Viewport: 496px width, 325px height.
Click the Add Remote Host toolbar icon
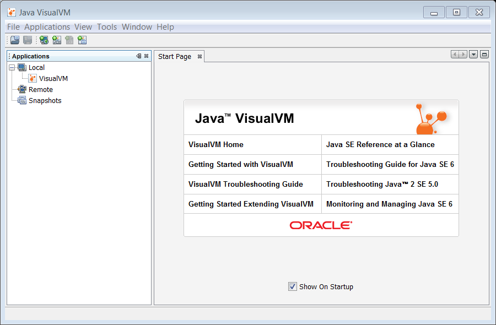point(44,40)
